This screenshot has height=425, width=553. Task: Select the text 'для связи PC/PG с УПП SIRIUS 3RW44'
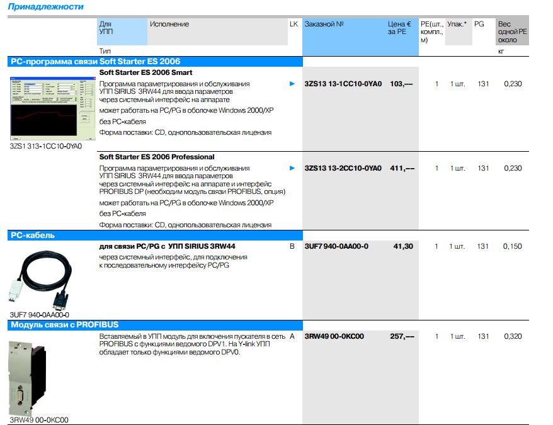click(x=167, y=246)
